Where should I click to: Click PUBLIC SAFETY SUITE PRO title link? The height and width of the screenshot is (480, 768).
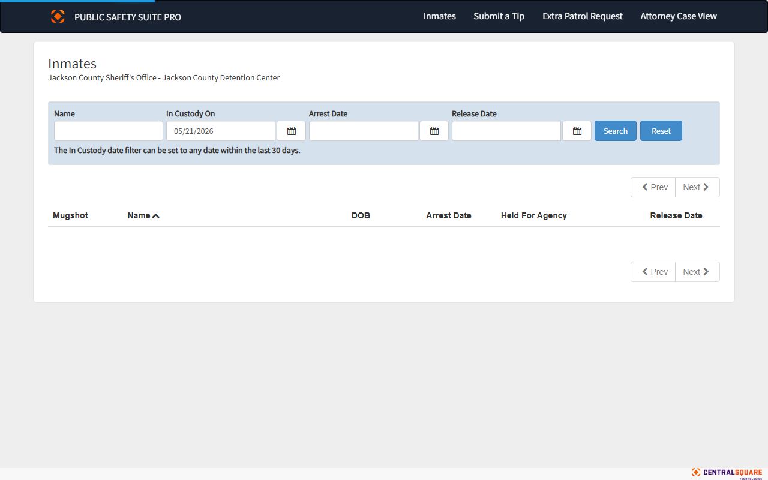pyautogui.click(x=128, y=17)
